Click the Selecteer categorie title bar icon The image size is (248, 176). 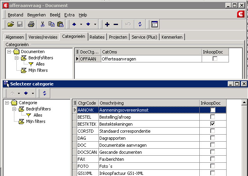point(6,84)
